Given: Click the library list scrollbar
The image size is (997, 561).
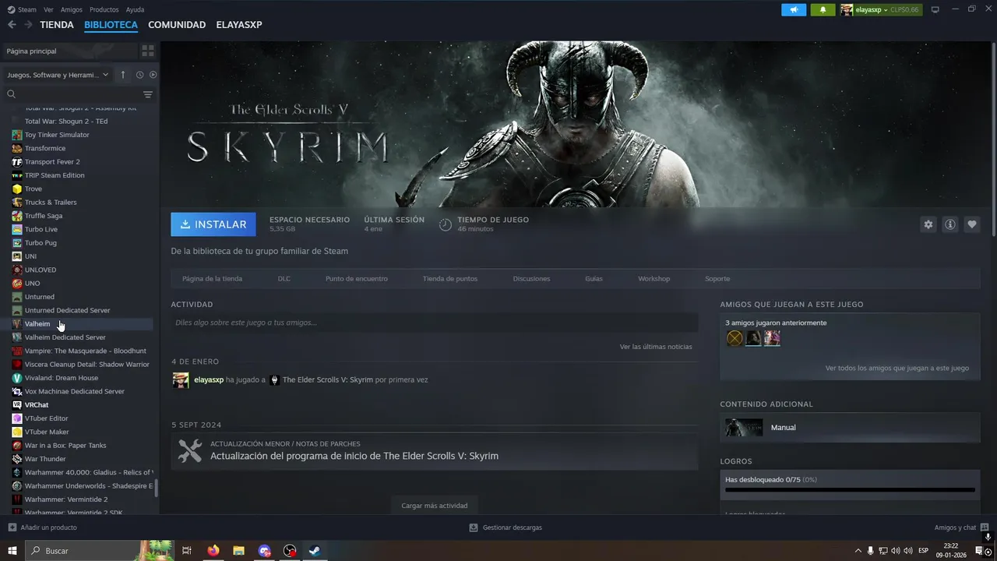Looking at the screenshot, I should (157, 489).
